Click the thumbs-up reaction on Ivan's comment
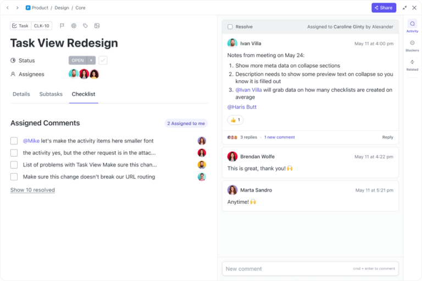The image size is (422, 281). pyautogui.click(x=235, y=119)
